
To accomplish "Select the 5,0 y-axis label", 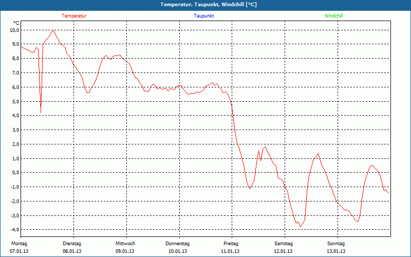I will point(16,101).
